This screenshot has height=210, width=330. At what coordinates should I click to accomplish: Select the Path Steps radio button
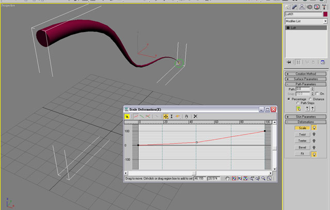(298, 103)
